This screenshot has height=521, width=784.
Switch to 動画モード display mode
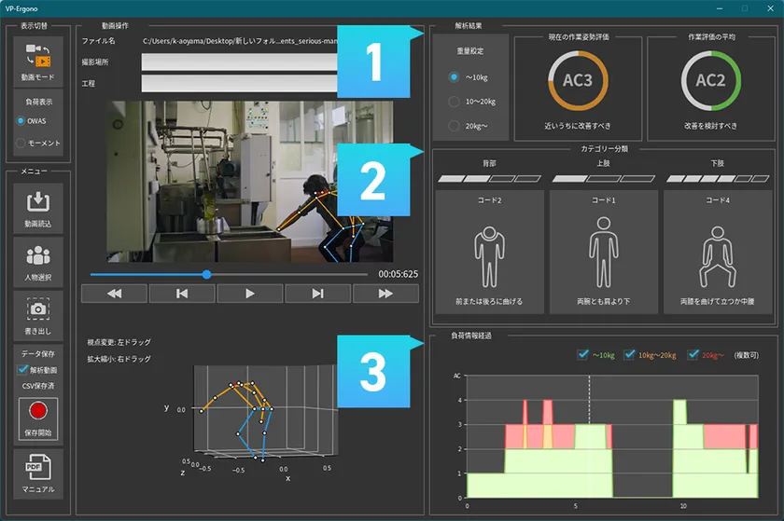click(38, 61)
